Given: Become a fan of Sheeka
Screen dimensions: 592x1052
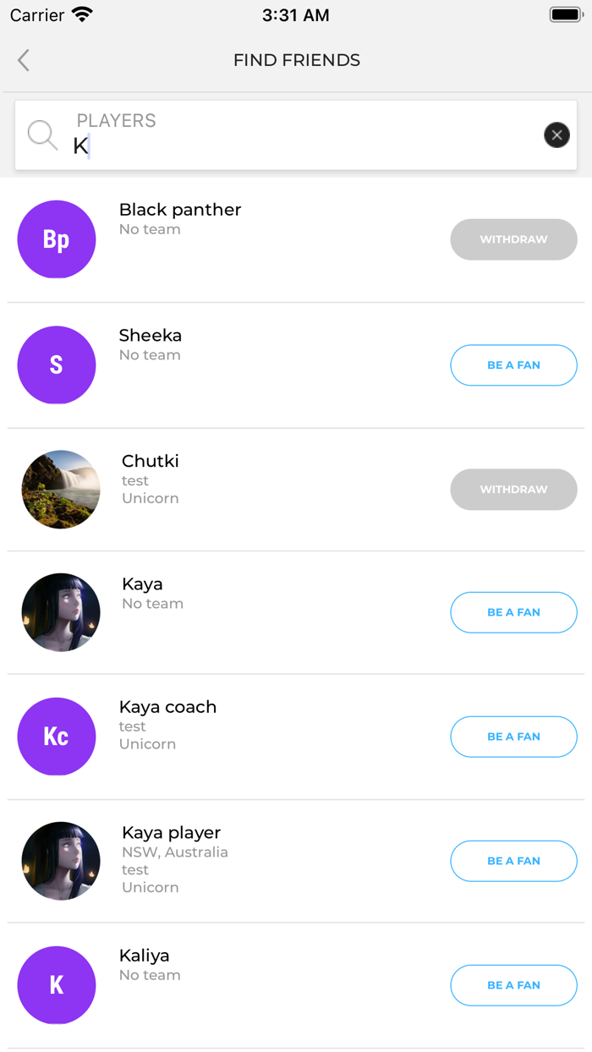Looking at the screenshot, I should pos(513,365).
